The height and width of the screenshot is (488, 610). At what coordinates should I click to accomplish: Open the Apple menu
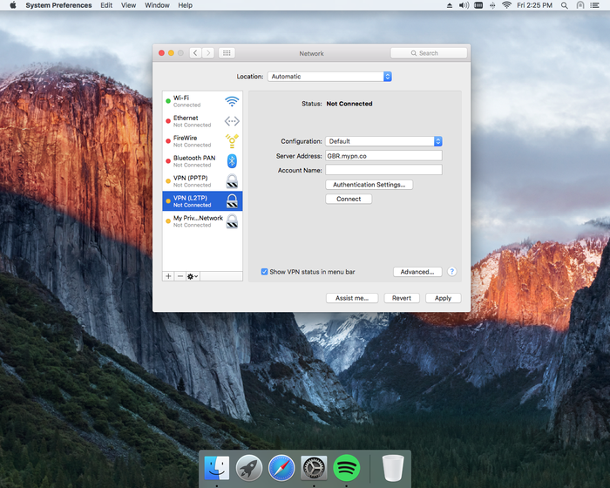click(13, 5)
